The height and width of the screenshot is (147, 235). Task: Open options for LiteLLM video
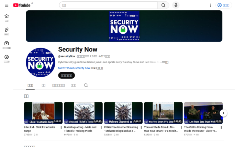click(x=61, y=127)
